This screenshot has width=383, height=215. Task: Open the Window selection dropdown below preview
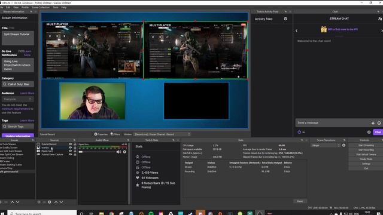pos(162,134)
